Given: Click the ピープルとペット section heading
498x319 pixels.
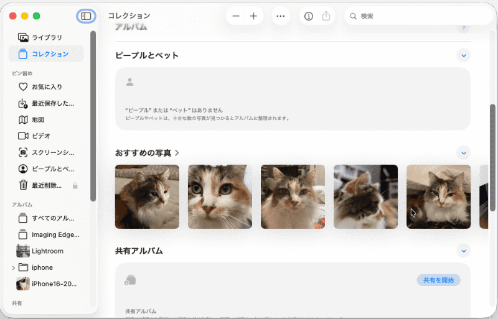Looking at the screenshot, I should (147, 55).
